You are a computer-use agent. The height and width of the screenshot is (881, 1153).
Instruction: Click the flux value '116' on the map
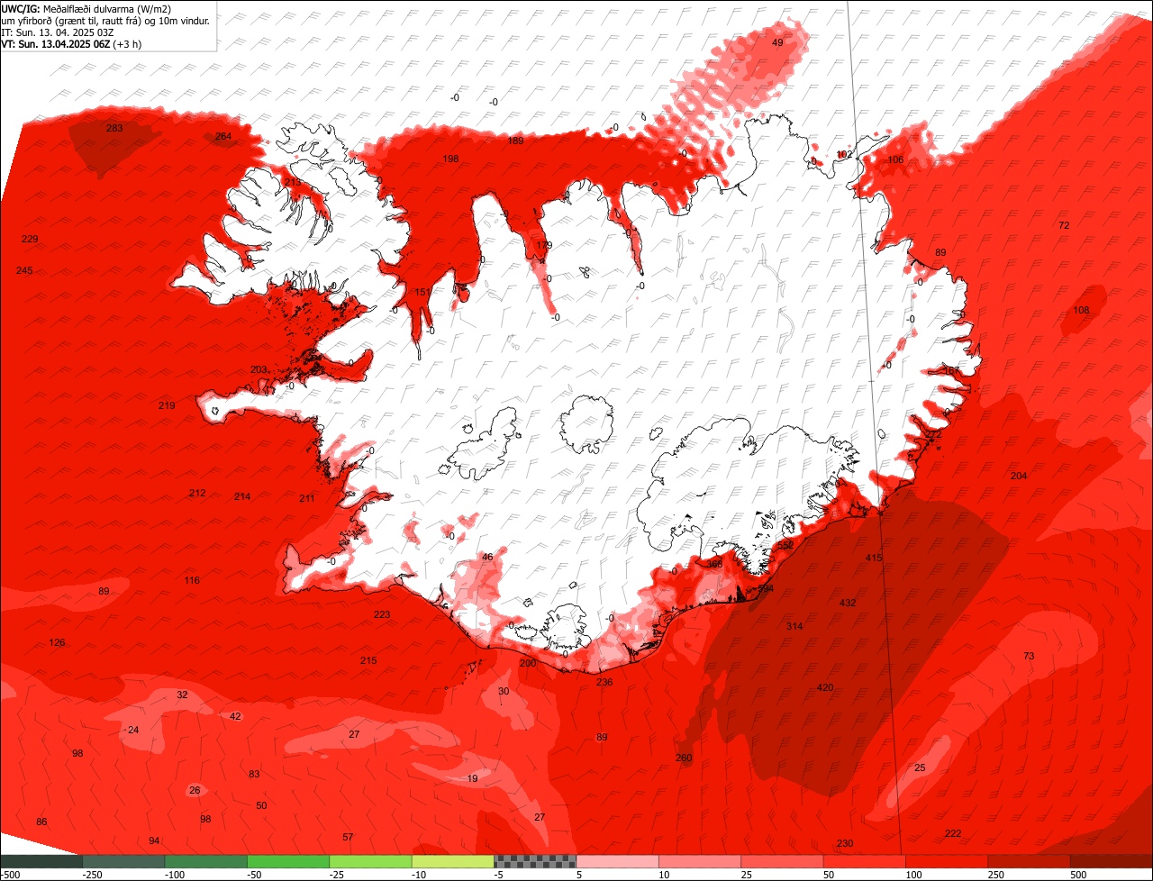[192, 580]
